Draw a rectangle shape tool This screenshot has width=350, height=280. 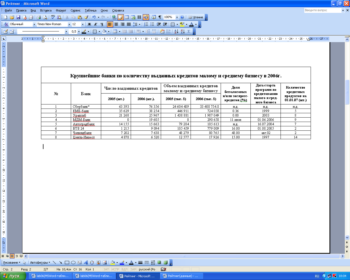coord(67,262)
